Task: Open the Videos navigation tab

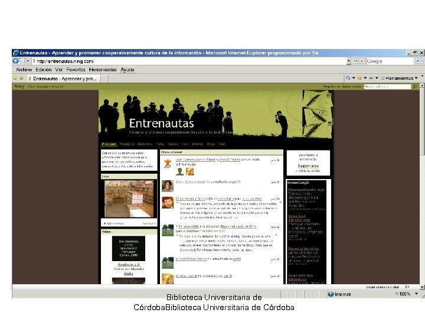Action: (172, 144)
